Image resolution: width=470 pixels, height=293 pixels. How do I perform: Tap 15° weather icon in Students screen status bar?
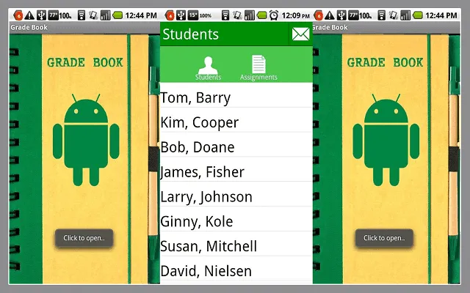192,15
